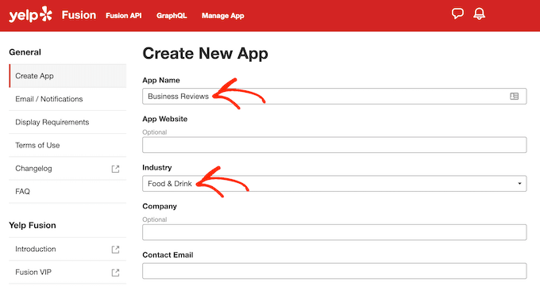Click the Industry label
The image size is (540, 286).
[157, 167]
